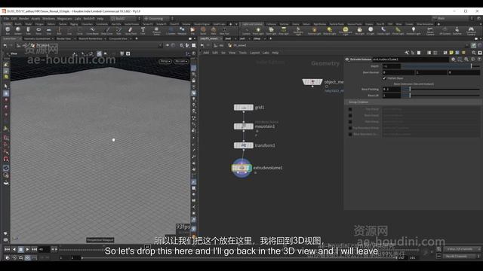
Task: Select the Font shelf tool
Action: 143,30
